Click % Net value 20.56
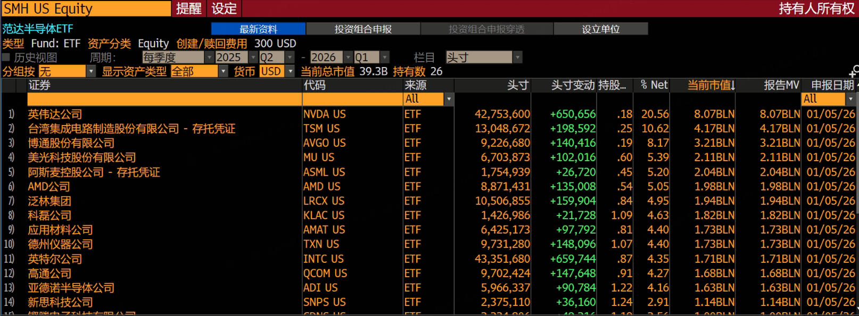 click(655, 114)
